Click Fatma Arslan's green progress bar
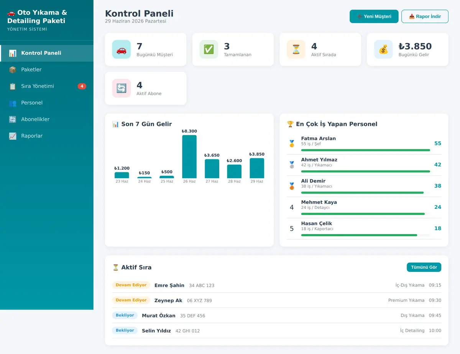The image size is (460, 354). coord(366,150)
